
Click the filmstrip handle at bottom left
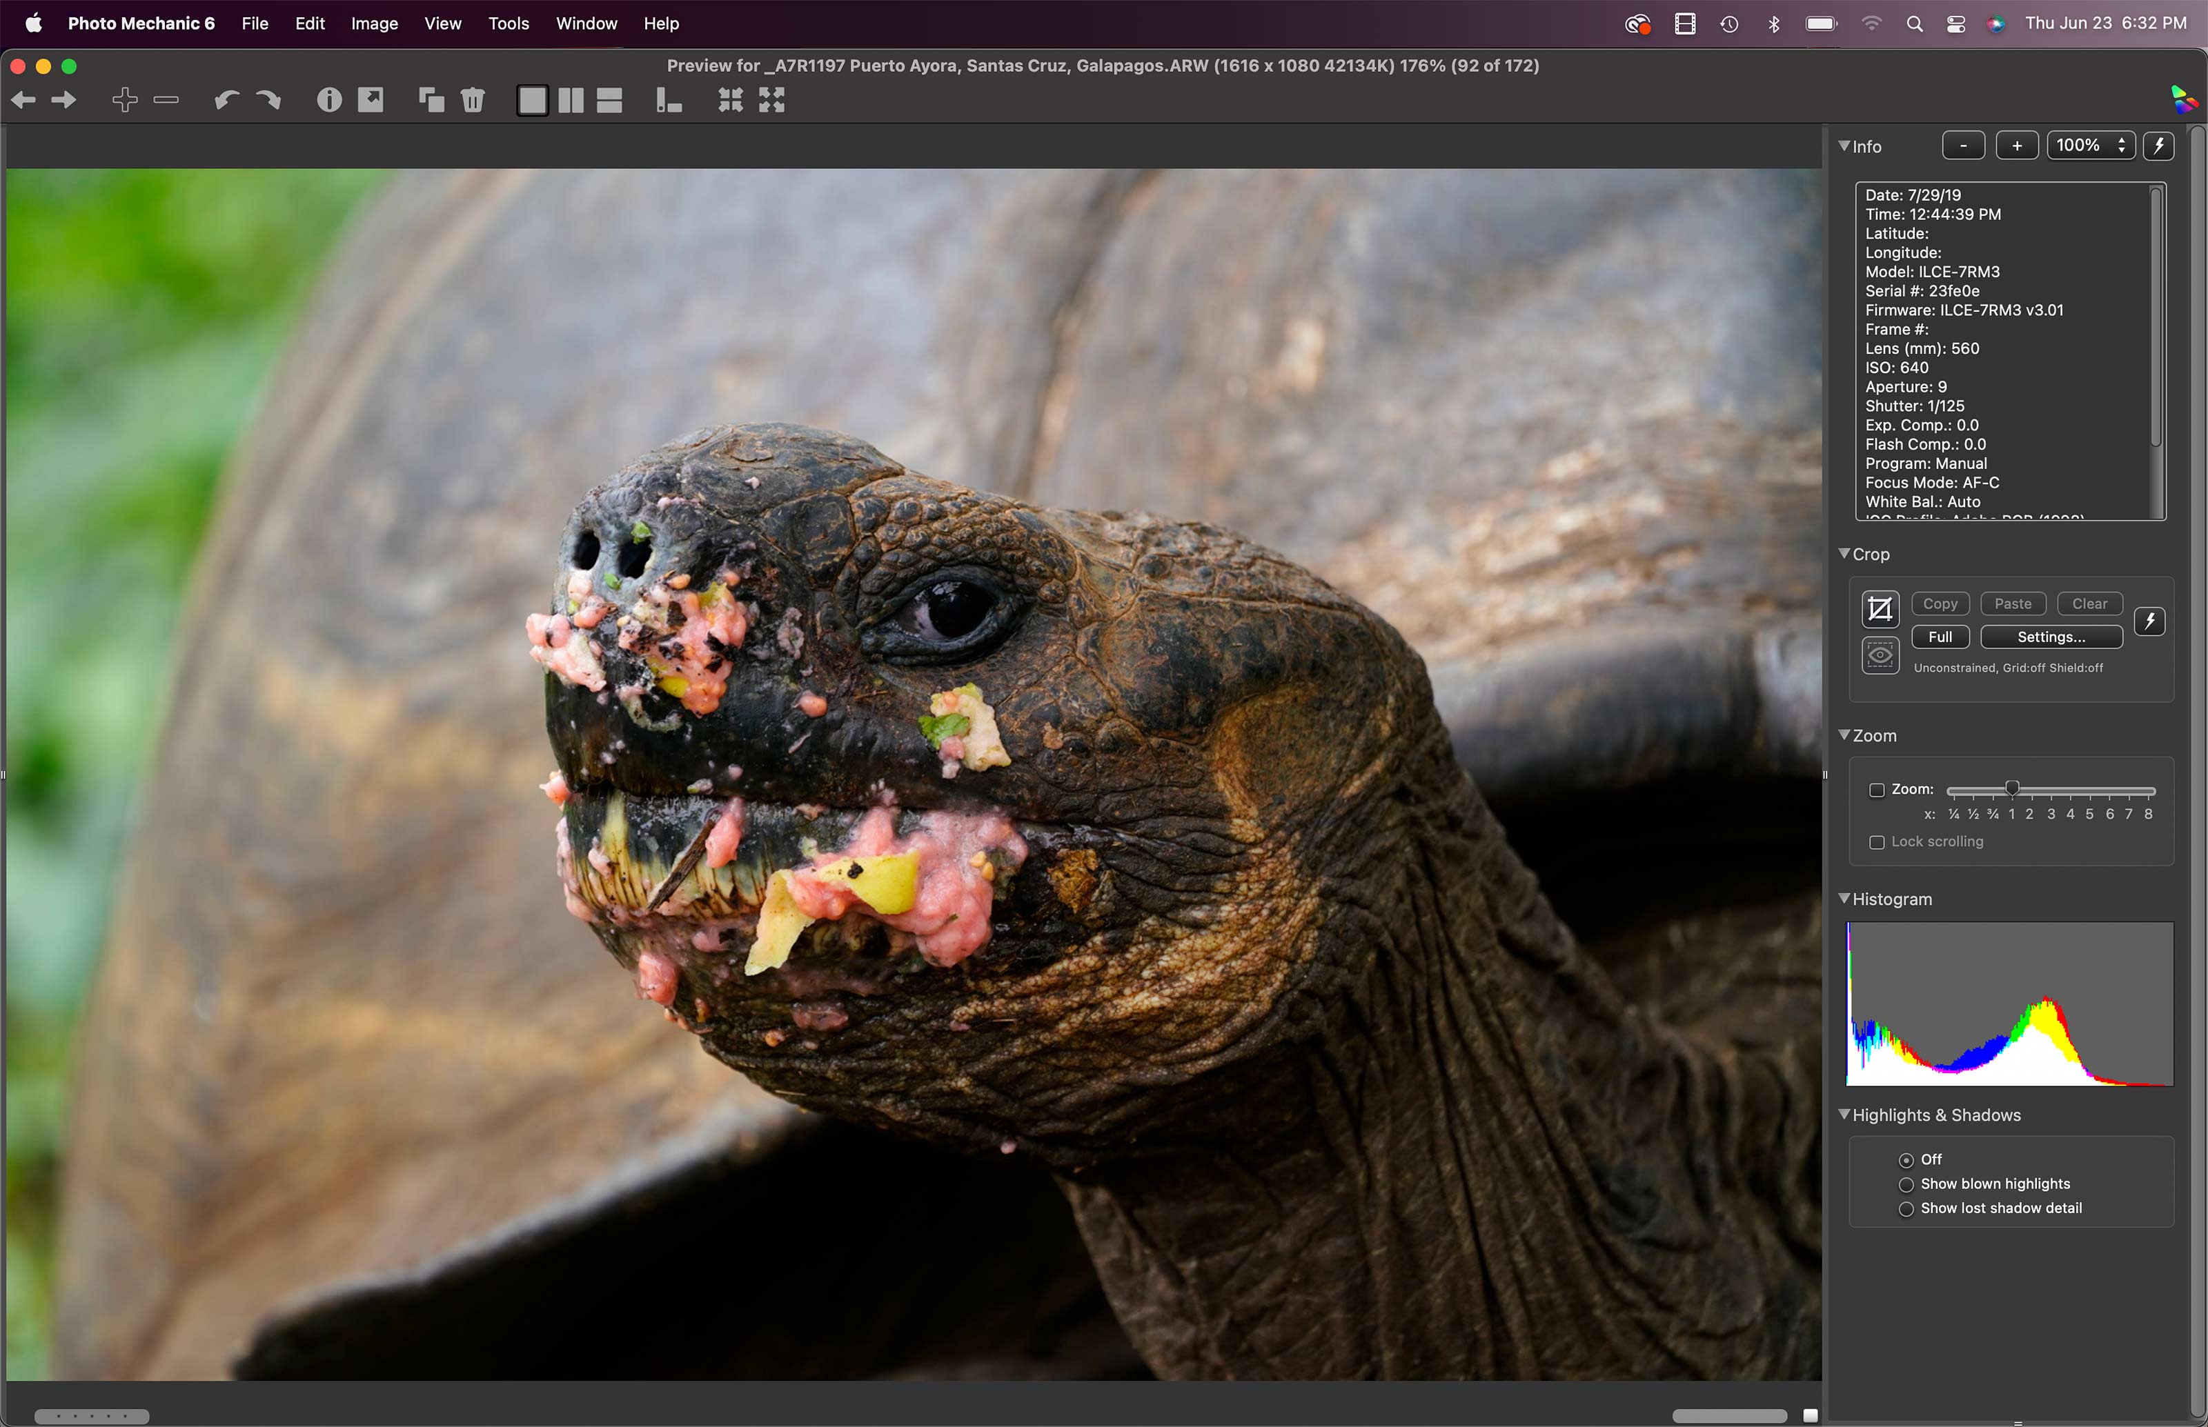(x=92, y=1417)
